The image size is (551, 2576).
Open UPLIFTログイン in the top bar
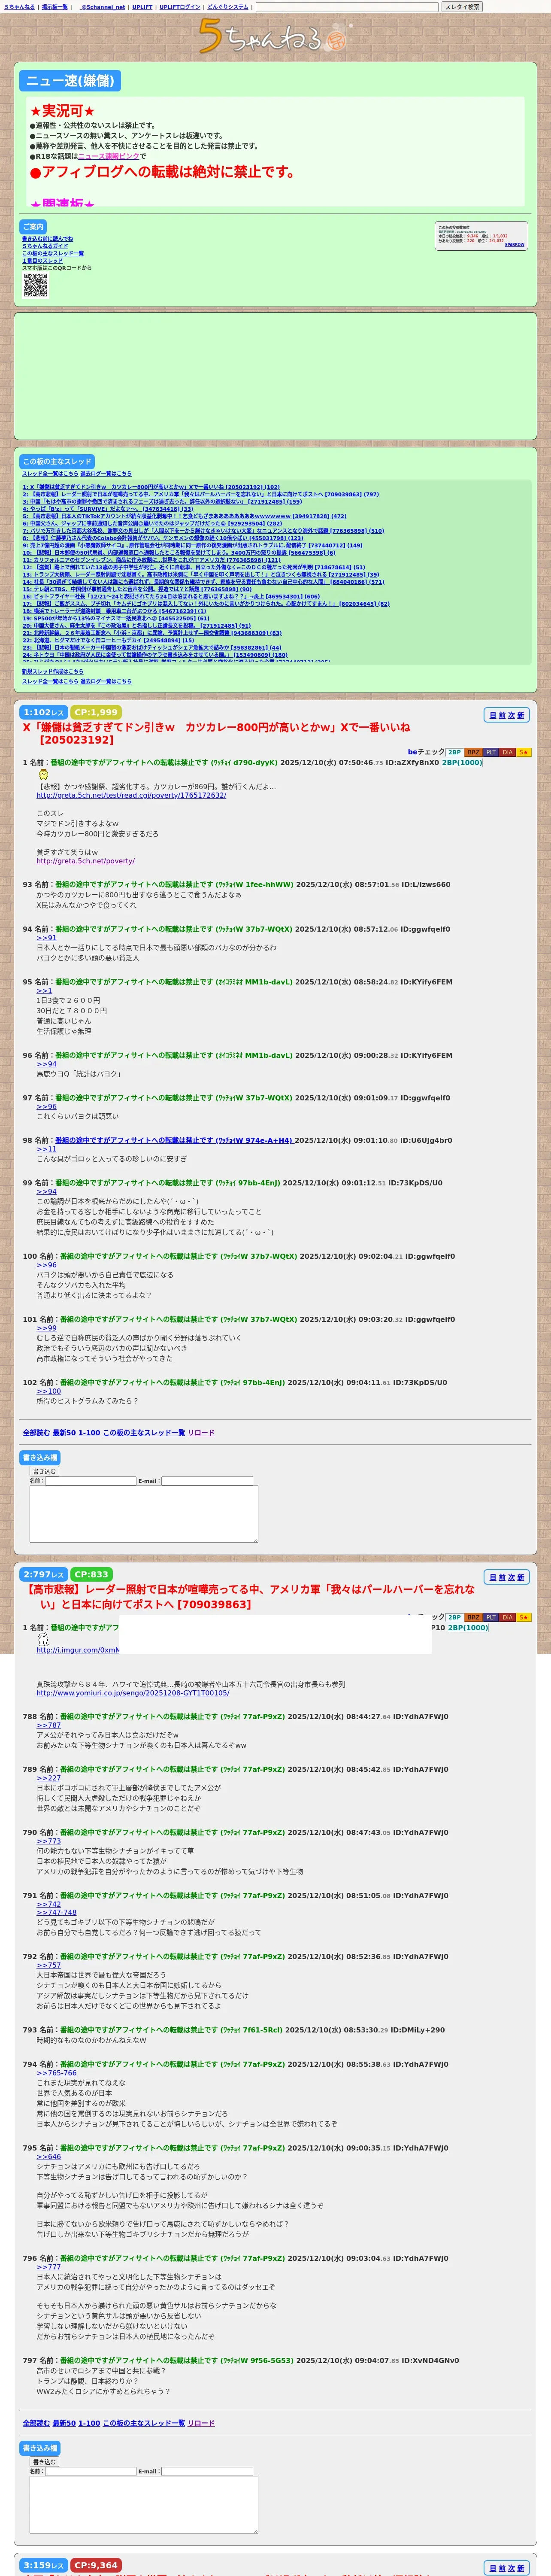(180, 7)
